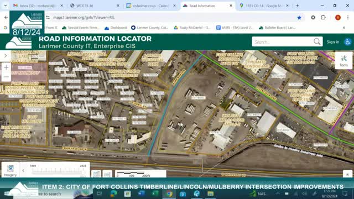Image resolution: width=354 pixels, height=199 pixels.
Task: Click the Sign in link
Action: (333, 42)
